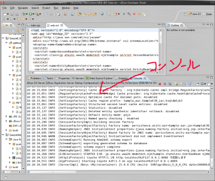
Task: Toggle Show Console on standard error change
Action: (x=191, y=84)
